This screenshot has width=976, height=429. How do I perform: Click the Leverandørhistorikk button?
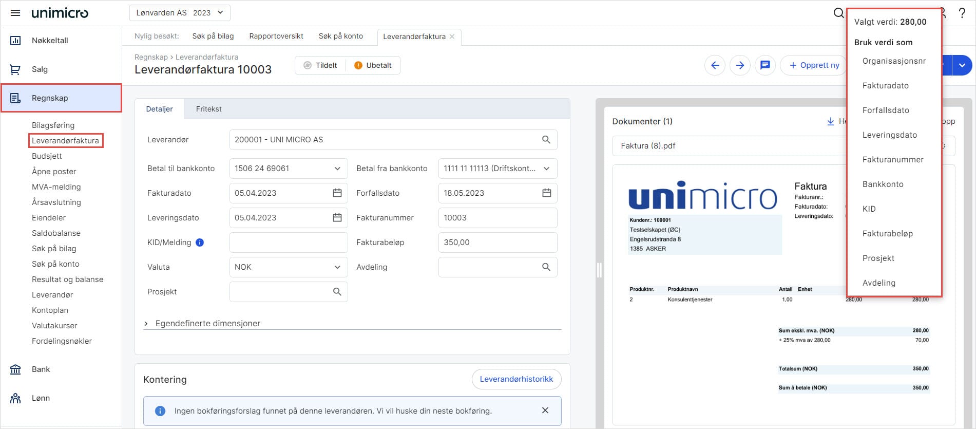516,379
